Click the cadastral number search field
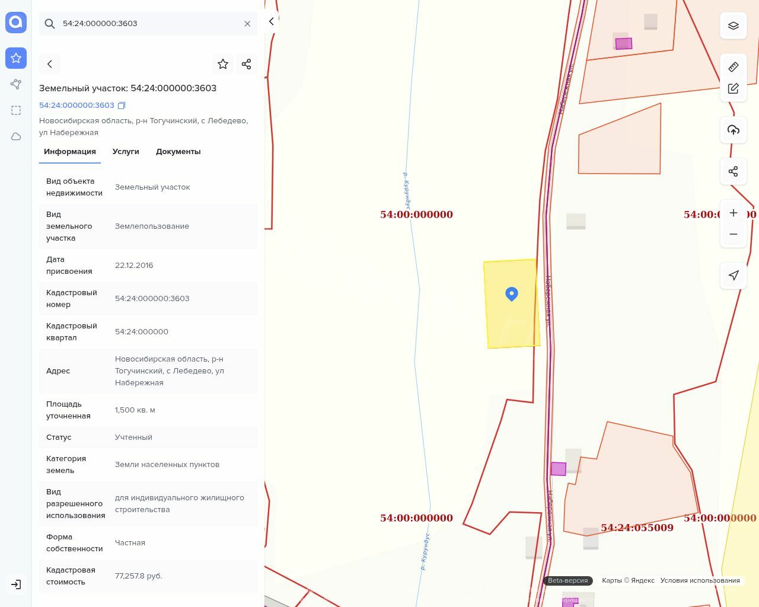 tap(148, 24)
